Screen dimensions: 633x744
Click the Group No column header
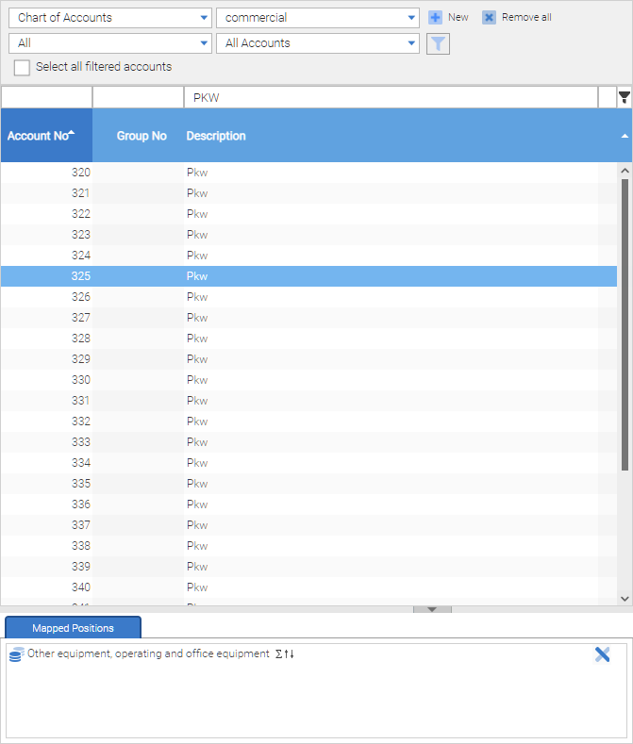click(142, 136)
